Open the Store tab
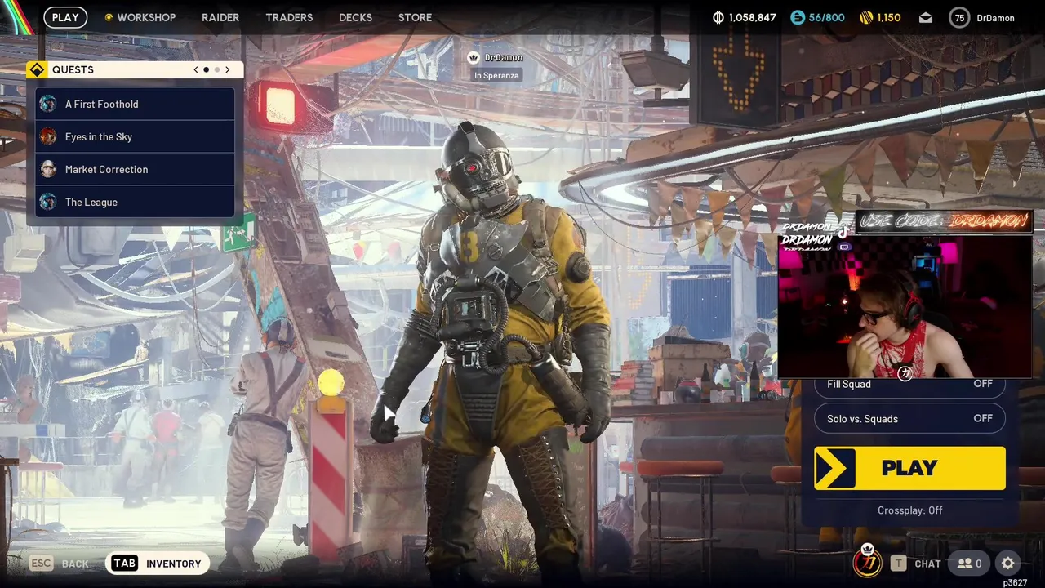1045x588 pixels. [x=415, y=17]
